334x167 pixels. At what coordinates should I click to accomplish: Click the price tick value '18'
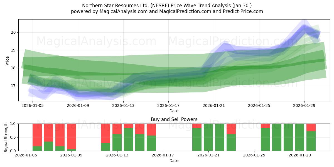(14, 68)
